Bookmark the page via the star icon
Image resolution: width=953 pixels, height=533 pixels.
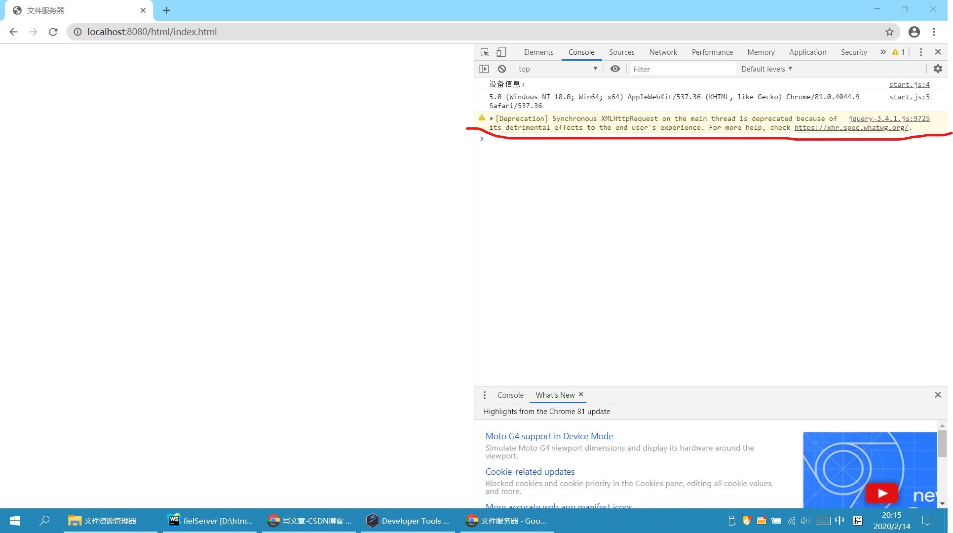[890, 32]
